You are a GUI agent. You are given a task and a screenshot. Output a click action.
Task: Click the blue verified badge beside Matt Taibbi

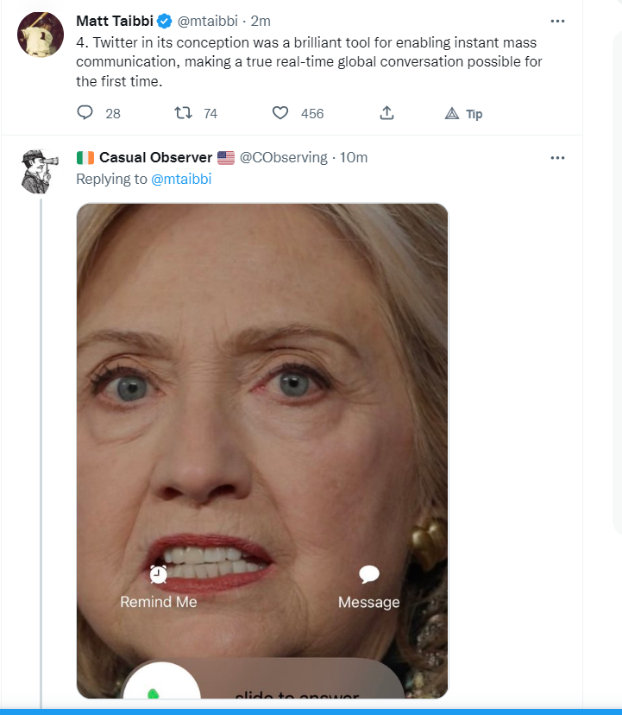(x=164, y=22)
